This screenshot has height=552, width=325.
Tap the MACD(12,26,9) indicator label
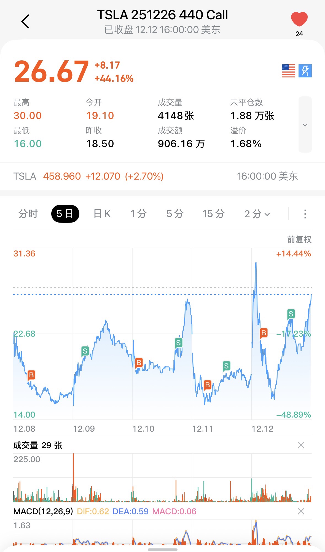[43, 511]
